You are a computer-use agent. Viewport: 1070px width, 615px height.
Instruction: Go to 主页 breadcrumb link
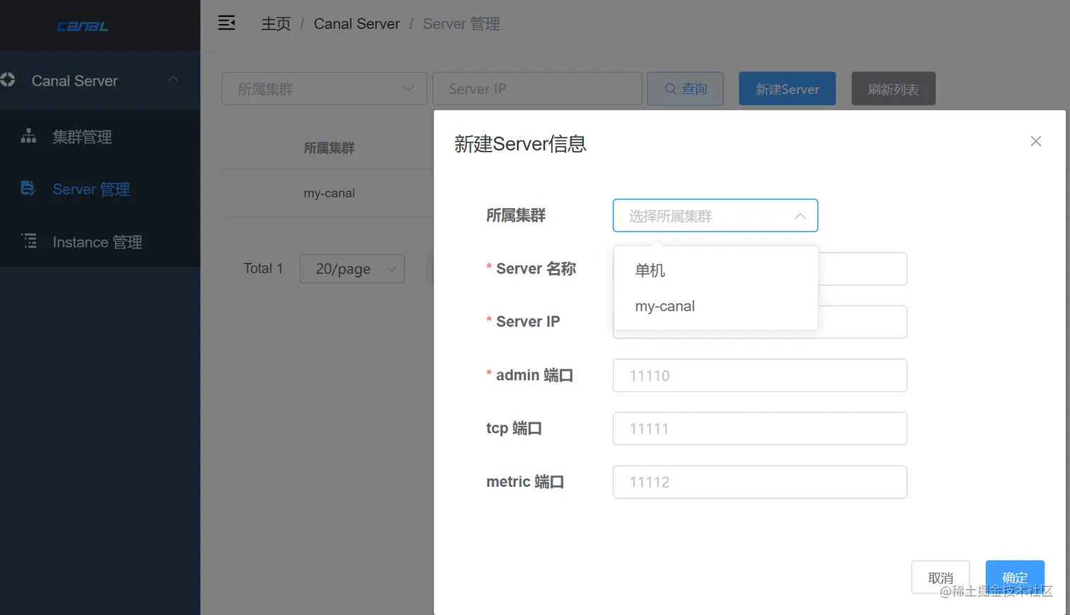coord(276,24)
